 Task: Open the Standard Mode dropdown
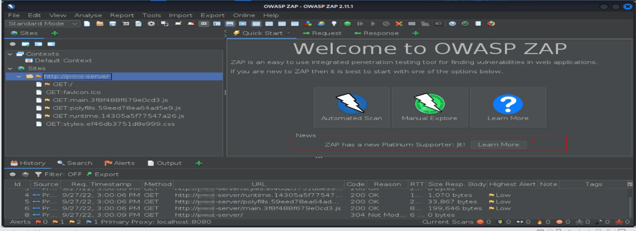tap(43, 24)
